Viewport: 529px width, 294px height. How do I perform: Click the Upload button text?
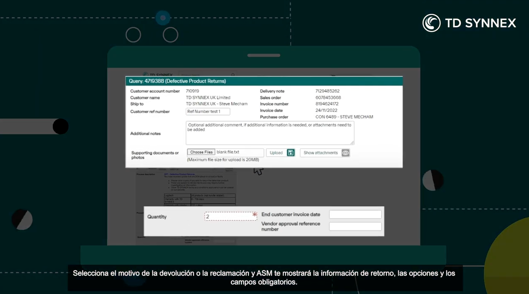click(276, 153)
